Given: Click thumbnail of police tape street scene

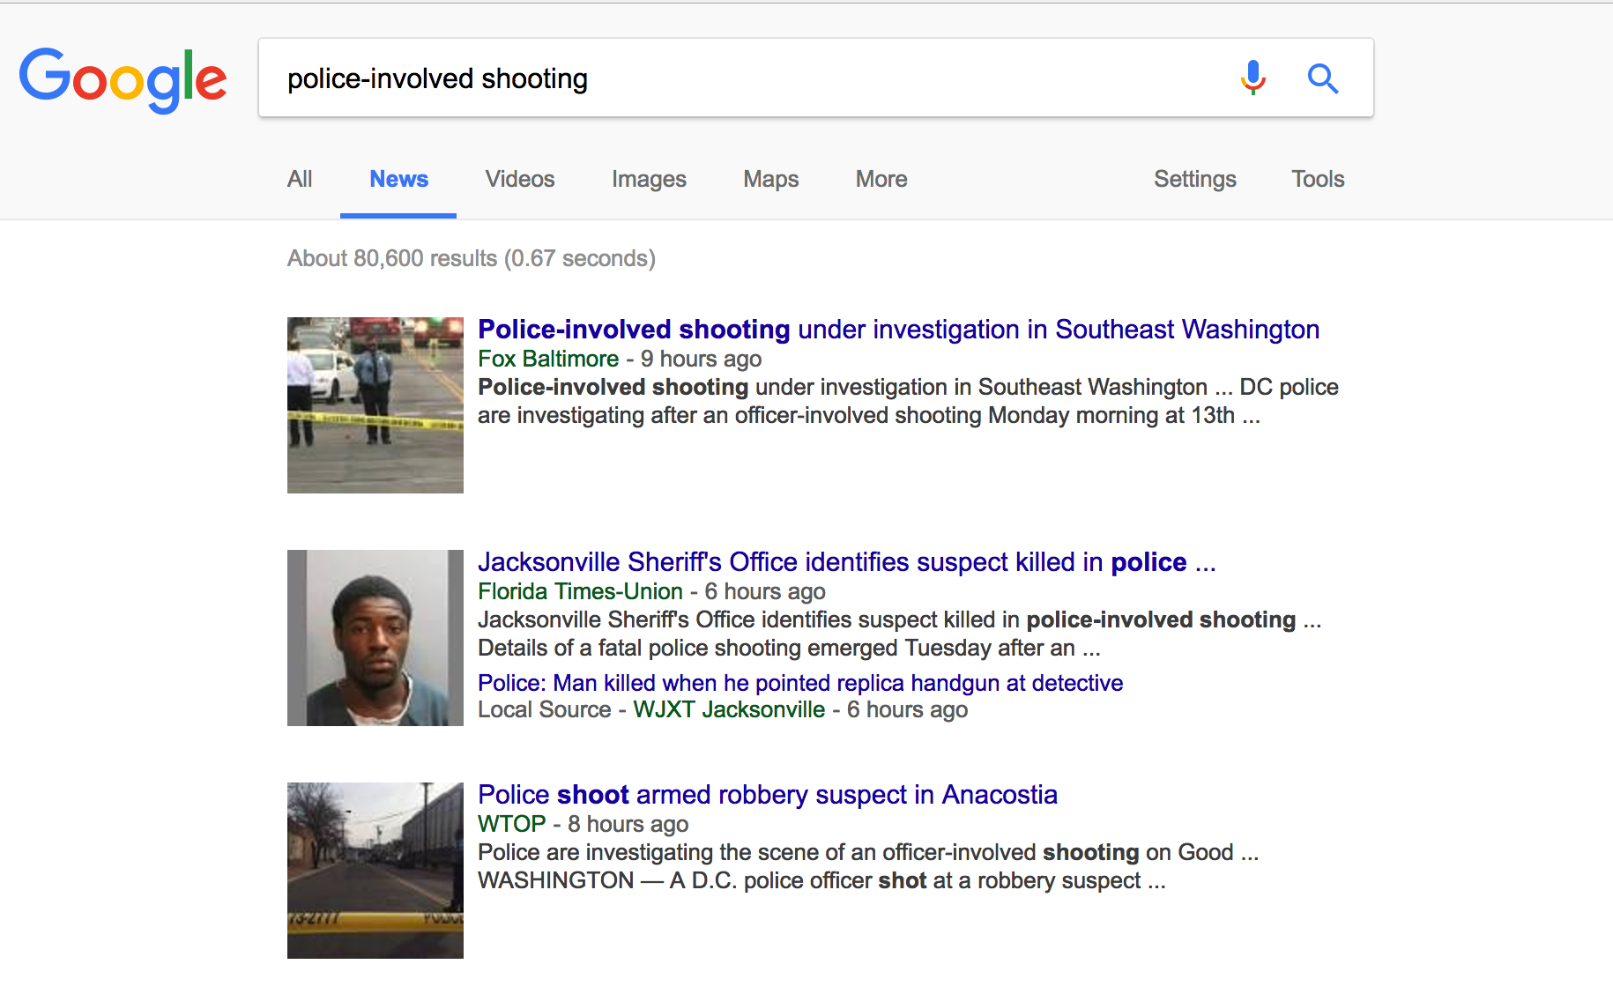Looking at the screenshot, I should point(375,405).
